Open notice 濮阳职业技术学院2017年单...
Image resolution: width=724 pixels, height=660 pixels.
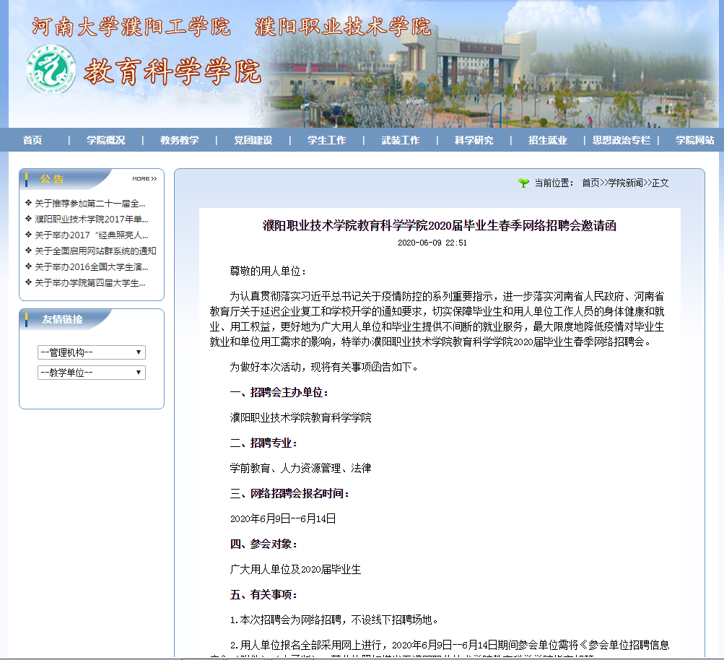click(92, 219)
